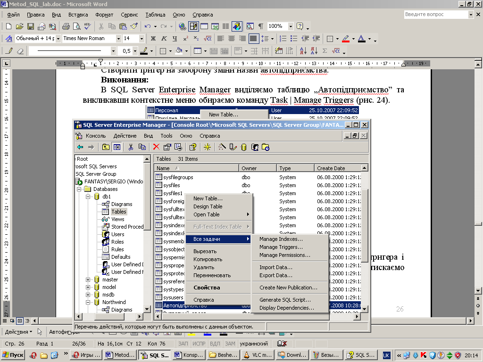Save the document with the floppy disk icon
This screenshot has height=362, width=483.
pyautogui.click(x=31, y=26)
